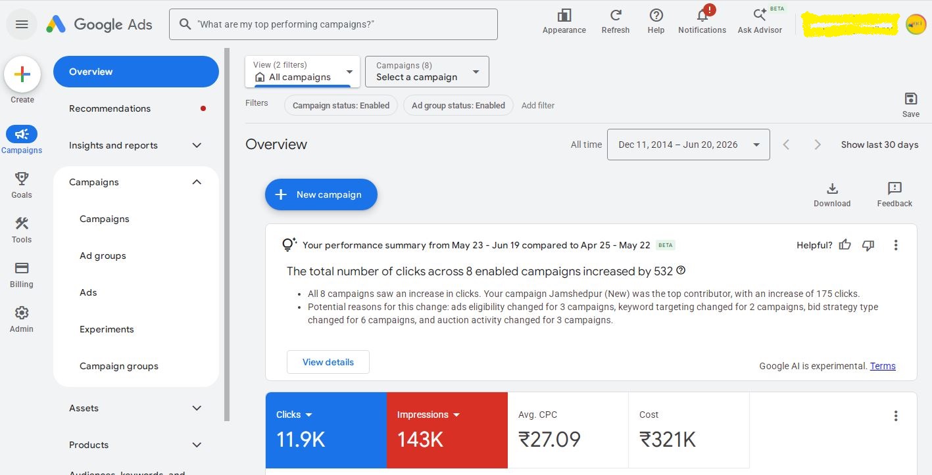This screenshot has width=932, height=475.
Task: Select the blue Clicks scorecard tile
Action: (326, 430)
